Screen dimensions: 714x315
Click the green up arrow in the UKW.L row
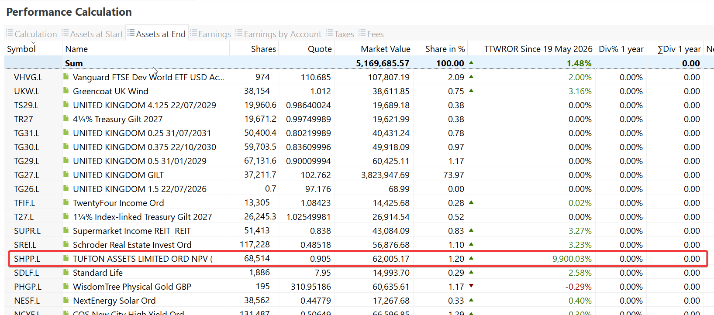point(471,91)
